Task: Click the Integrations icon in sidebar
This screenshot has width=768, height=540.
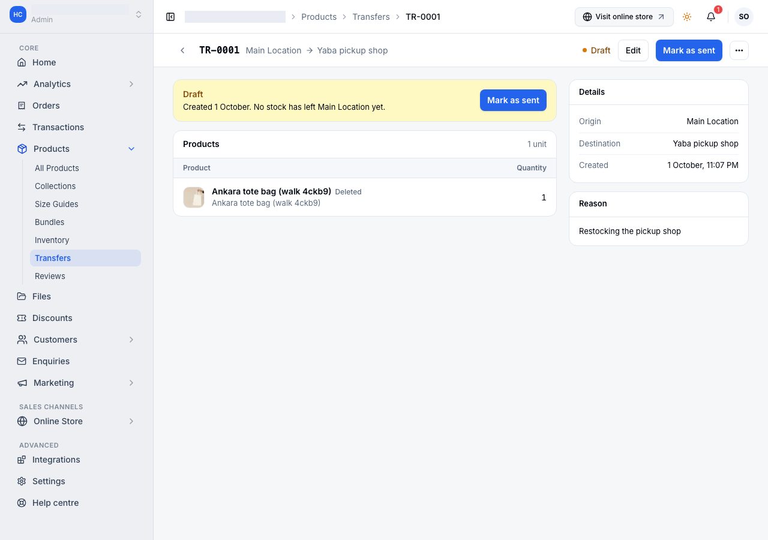Action: tap(22, 460)
